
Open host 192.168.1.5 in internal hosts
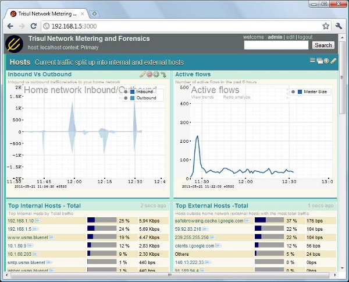pyautogui.click(x=20, y=229)
